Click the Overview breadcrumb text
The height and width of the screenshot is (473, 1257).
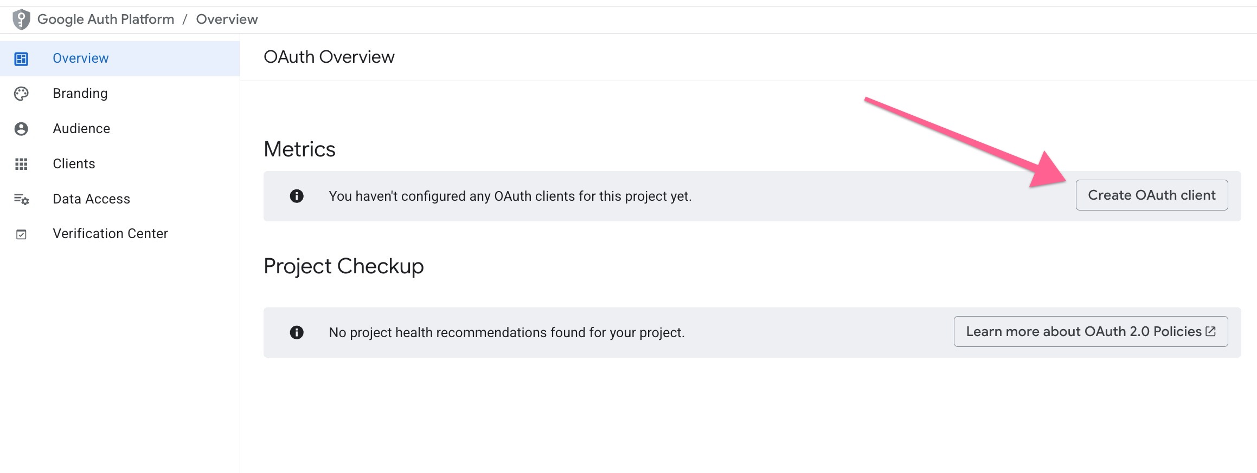(227, 19)
